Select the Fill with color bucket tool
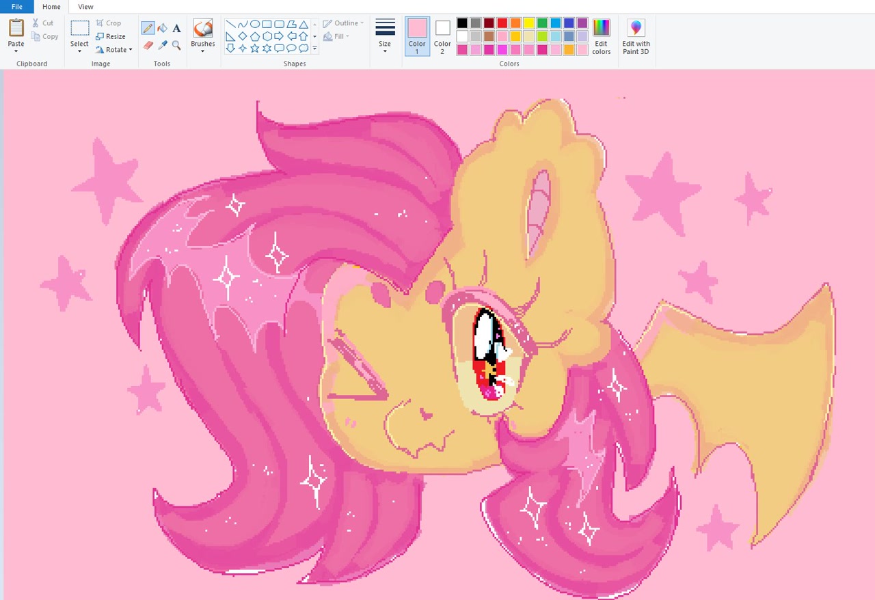The height and width of the screenshot is (600, 875). pos(163,28)
